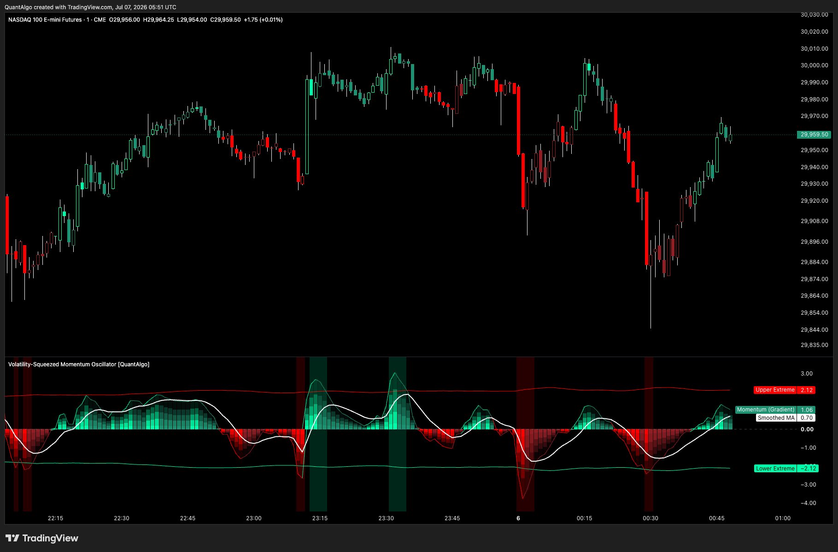Click the 3.00 oscillator scale label

click(x=807, y=374)
